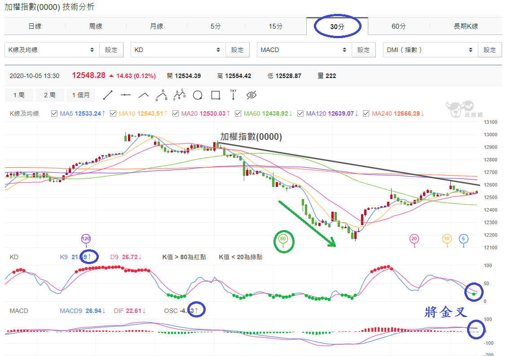The image size is (507, 356).
Task: Click the volume value 222
Action: (x=331, y=76)
